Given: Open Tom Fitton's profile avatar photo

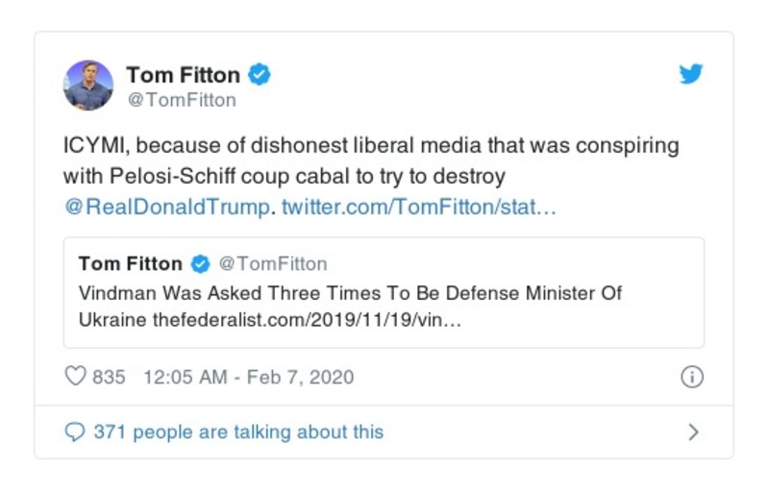Looking at the screenshot, I should (88, 85).
